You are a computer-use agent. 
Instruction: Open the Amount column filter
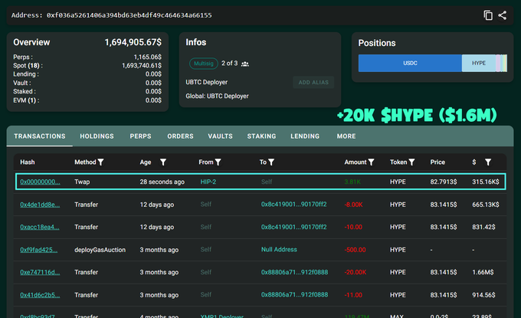[x=371, y=162]
